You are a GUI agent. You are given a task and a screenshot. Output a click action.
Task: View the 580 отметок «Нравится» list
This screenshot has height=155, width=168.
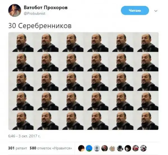[51, 148]
